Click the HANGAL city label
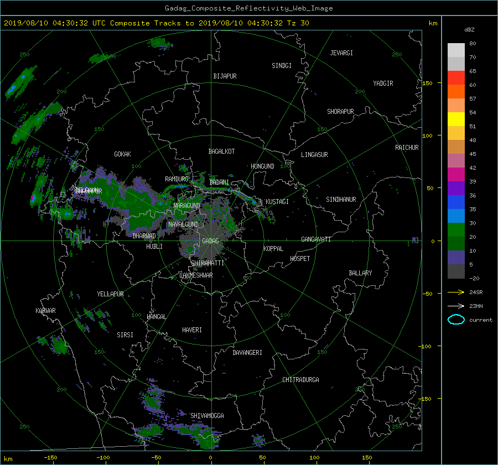This screenshot has width=498, height=465. [157, 317]
